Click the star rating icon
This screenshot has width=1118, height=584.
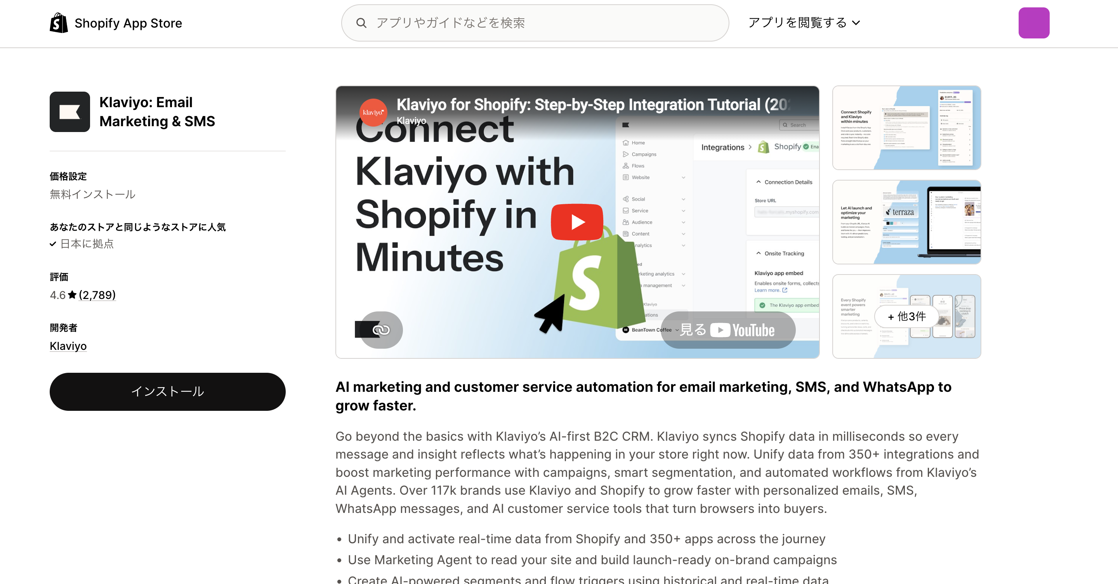point(72,295)
